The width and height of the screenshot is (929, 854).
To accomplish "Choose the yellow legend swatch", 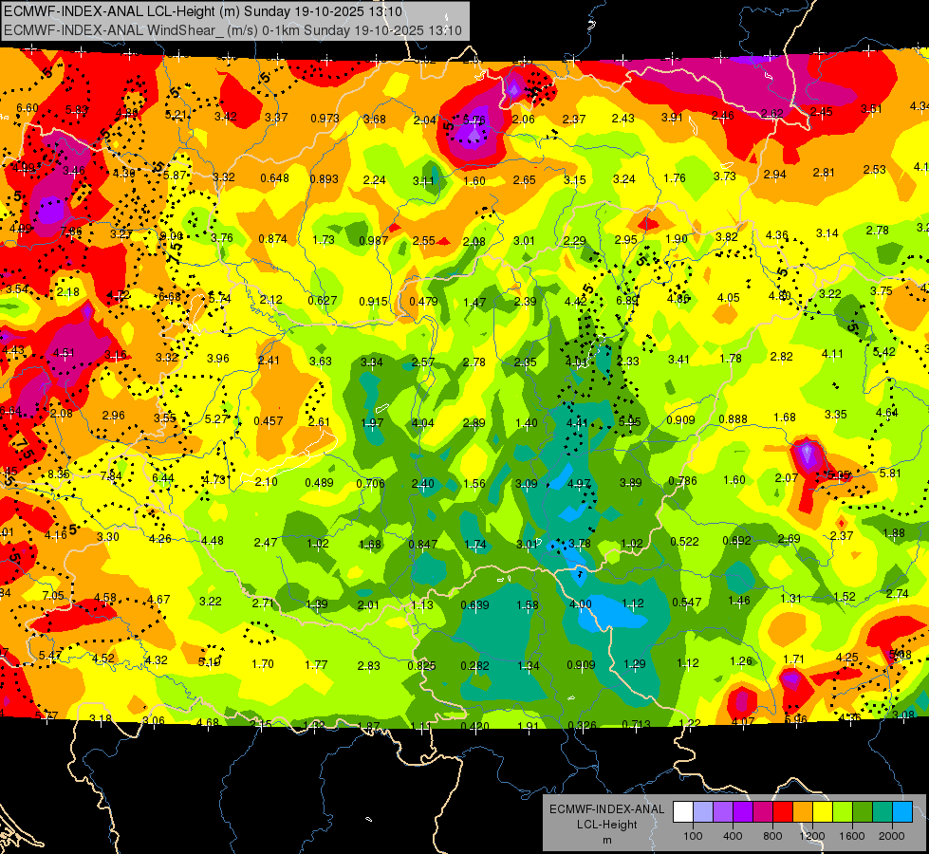I will coord(823,812).
